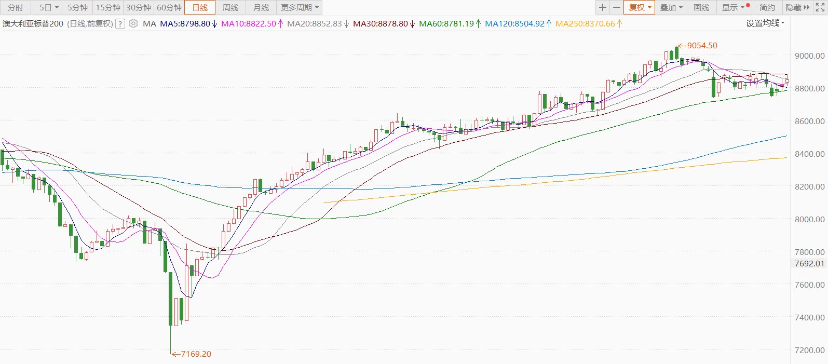Zoom in chart with plus icon

602,7
